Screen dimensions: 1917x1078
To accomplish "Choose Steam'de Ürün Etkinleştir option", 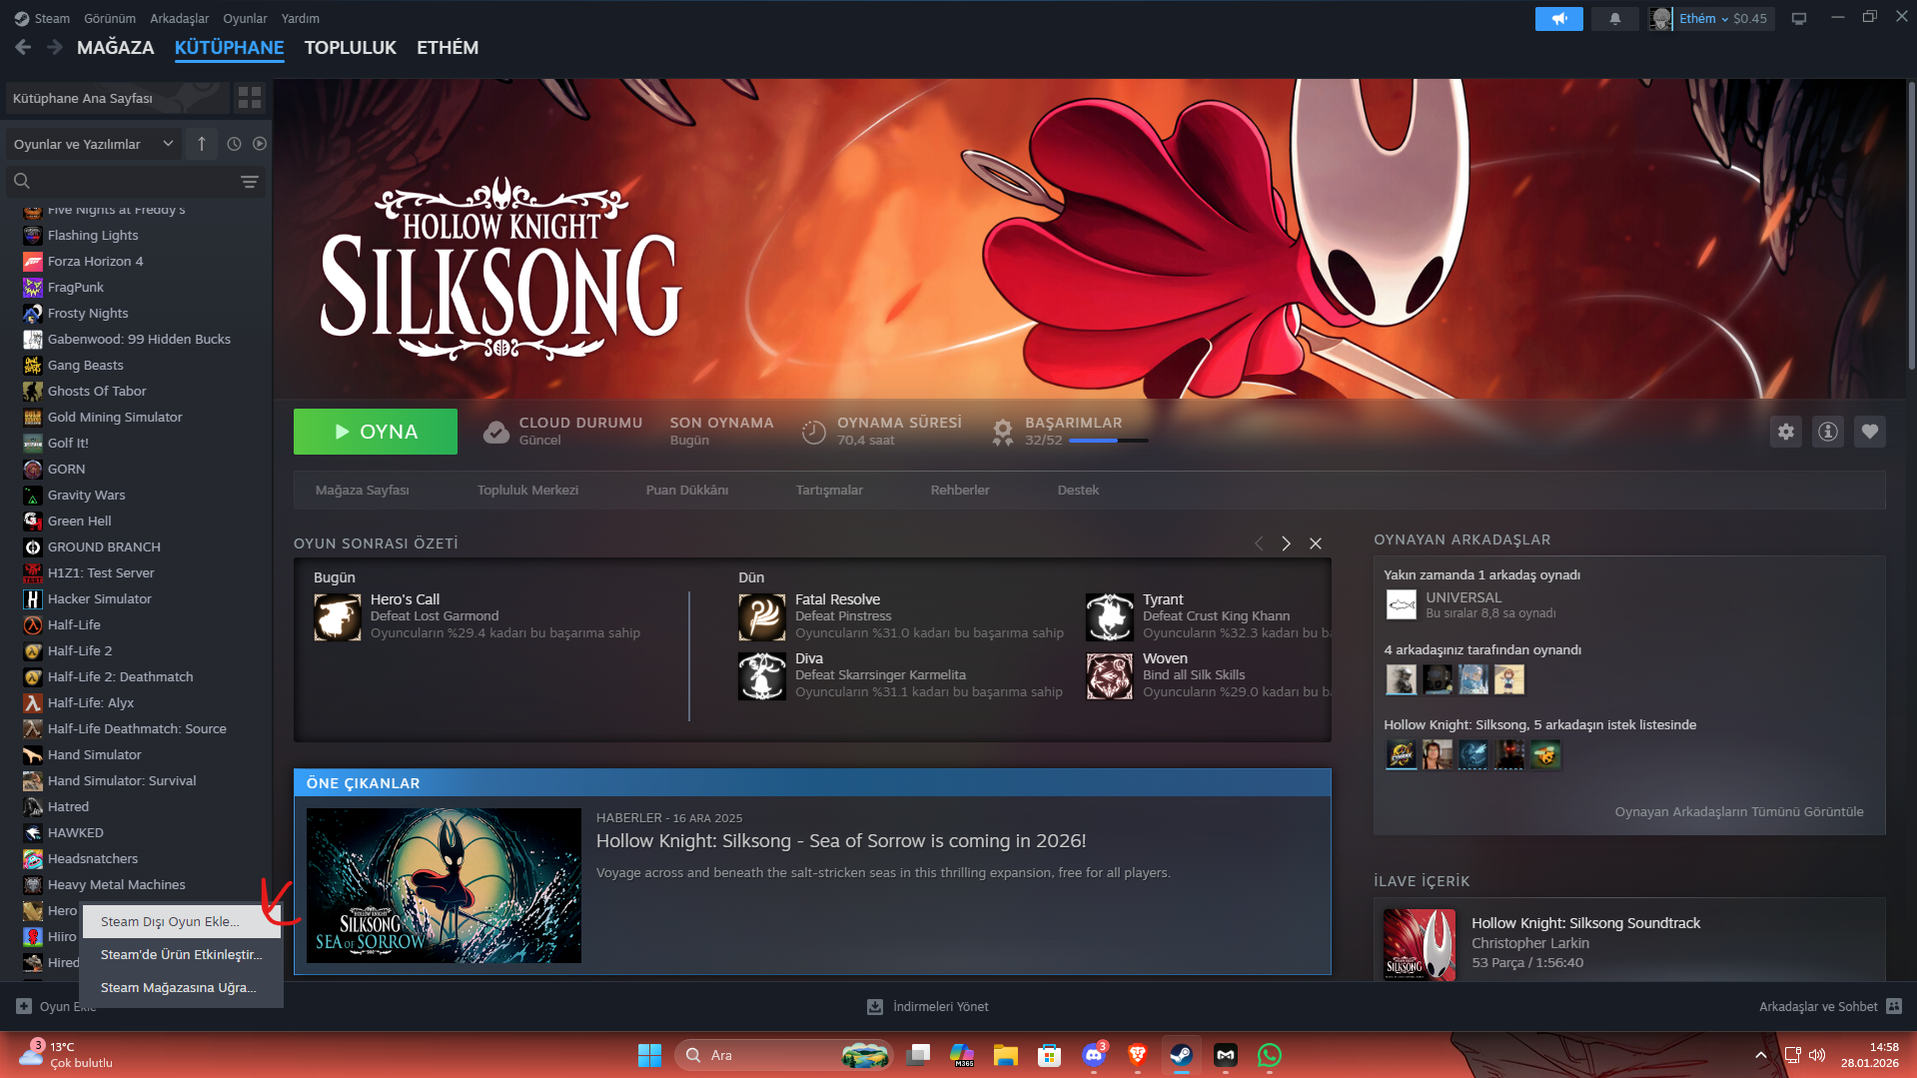I will click(x=183, y=955).
